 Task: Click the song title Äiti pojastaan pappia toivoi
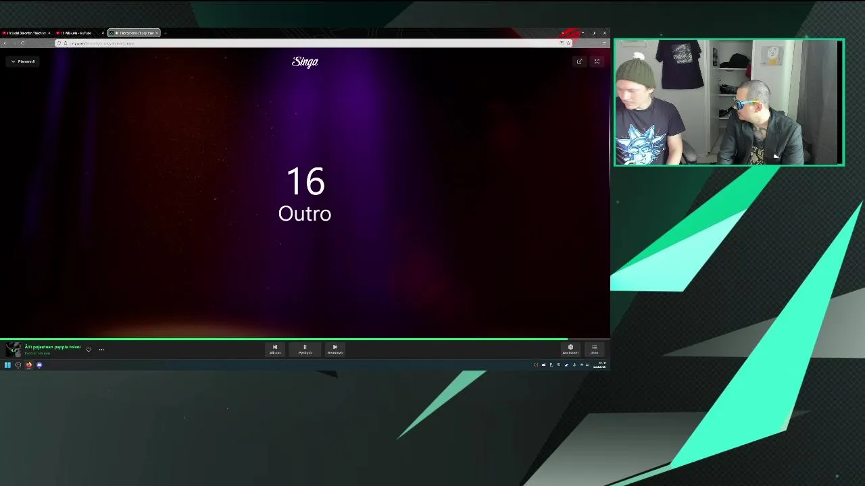pos(53,347)
